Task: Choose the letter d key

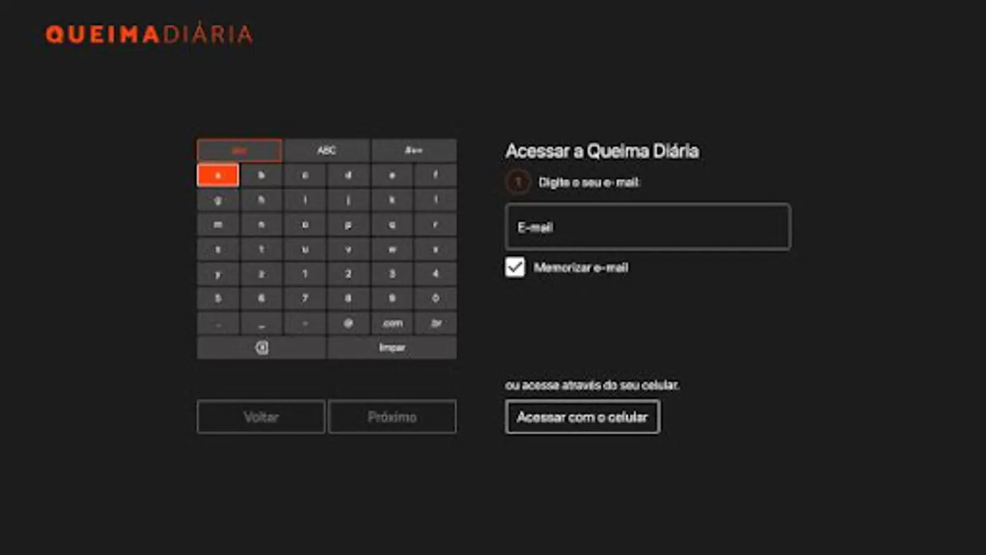Action: pyautogui.click(x=348, y=175)
